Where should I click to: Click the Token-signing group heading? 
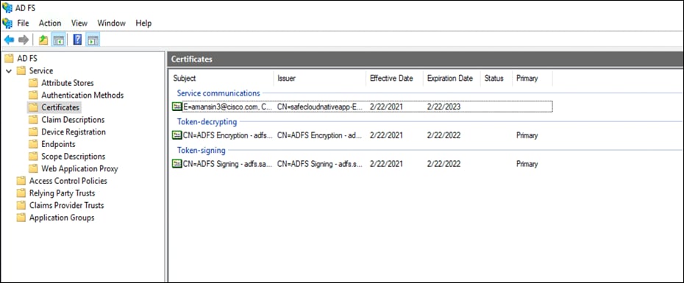pos(201,151)
